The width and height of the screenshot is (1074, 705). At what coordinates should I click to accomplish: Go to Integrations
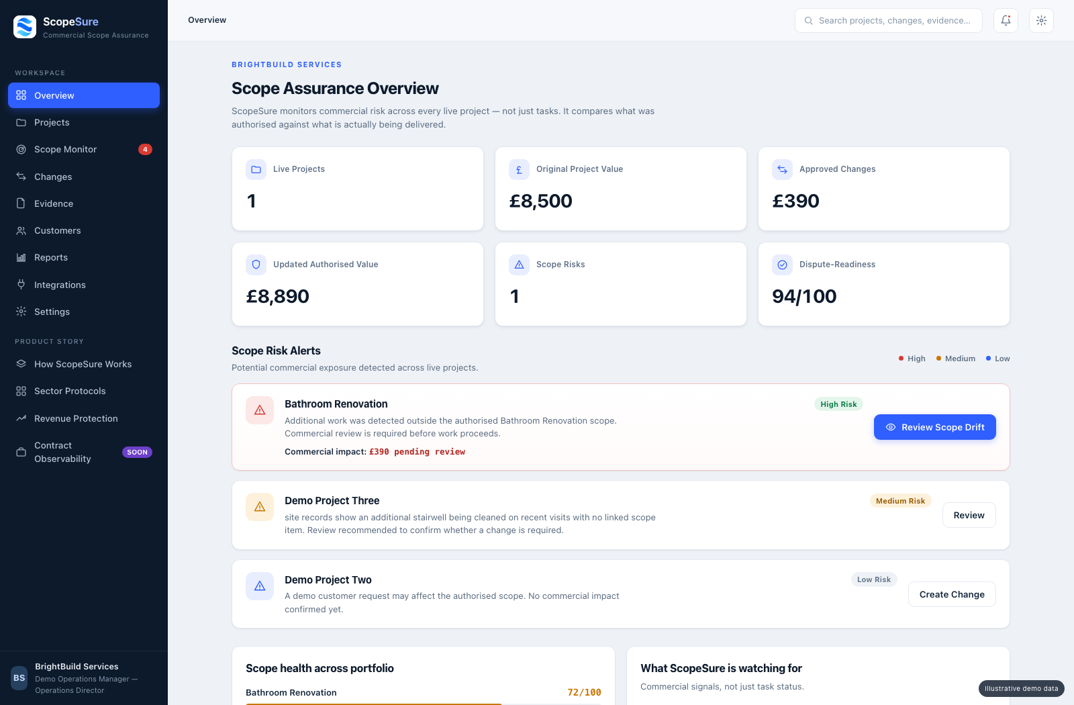(84, 285)
